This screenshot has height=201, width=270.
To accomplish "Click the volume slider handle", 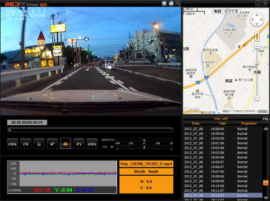I will (x=144, y=147).
